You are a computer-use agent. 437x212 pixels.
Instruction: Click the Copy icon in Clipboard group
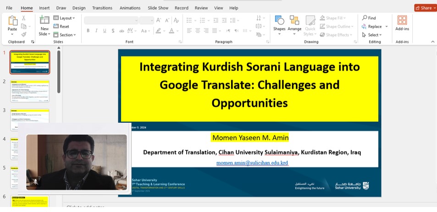[24, 27]
